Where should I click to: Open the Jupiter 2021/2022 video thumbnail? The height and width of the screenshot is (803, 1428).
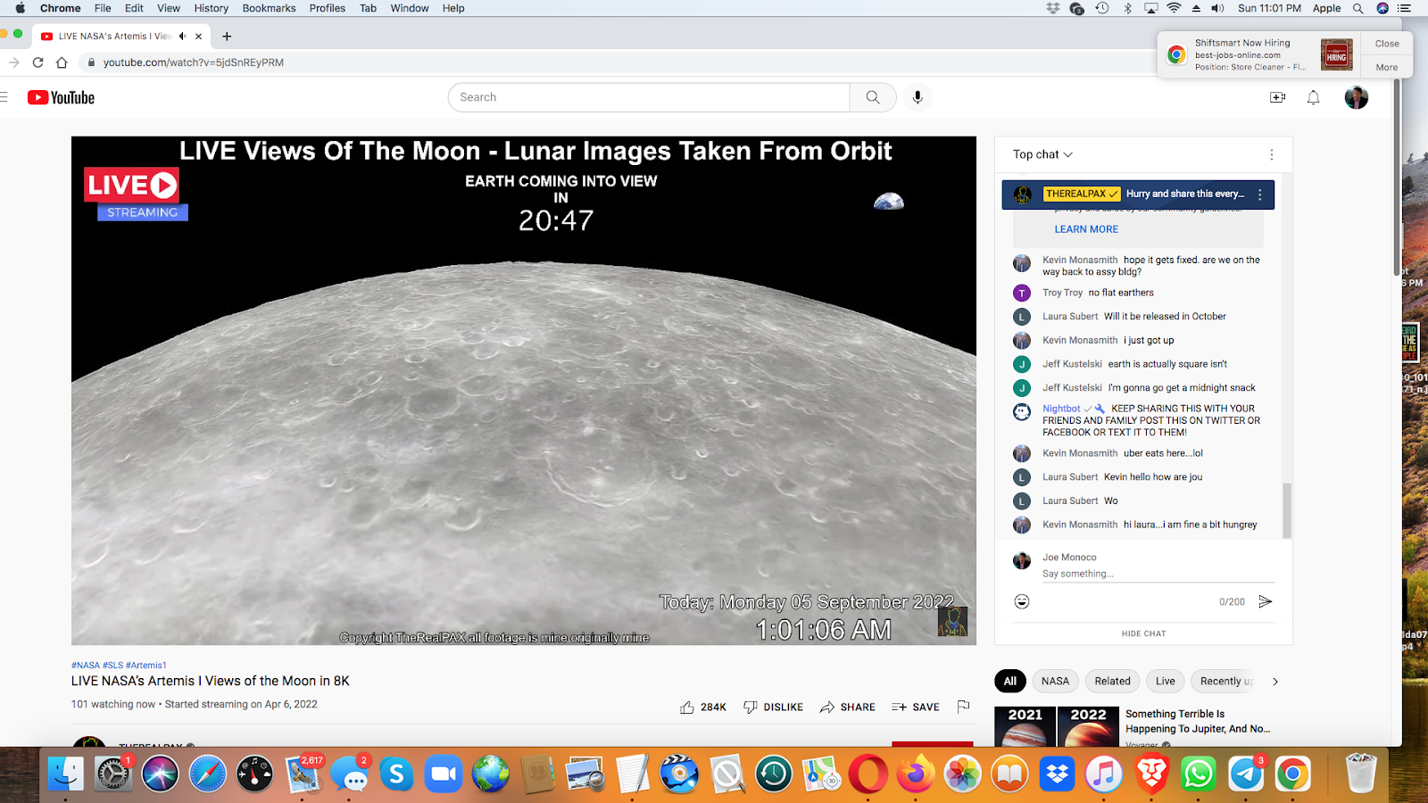[1056, 727]
